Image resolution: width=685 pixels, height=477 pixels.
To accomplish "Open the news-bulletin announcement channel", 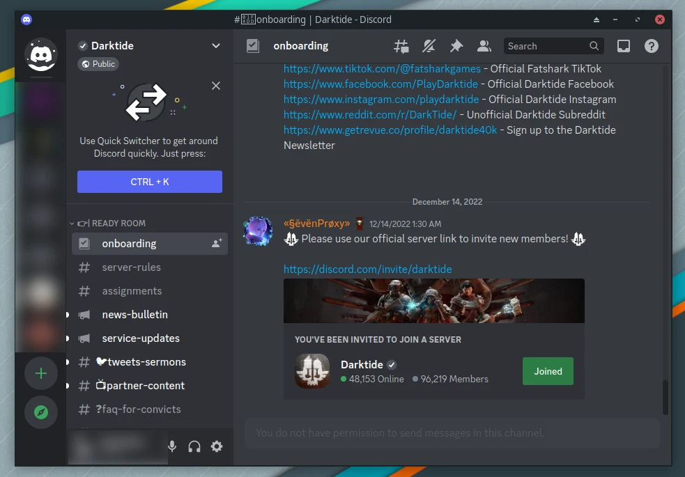I will pyautogui.click(x=149, y=314).
